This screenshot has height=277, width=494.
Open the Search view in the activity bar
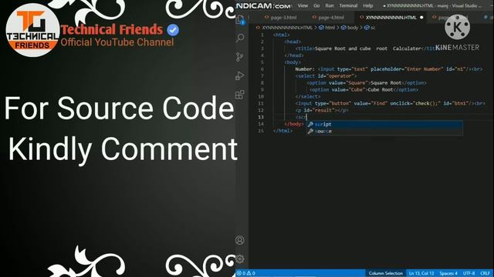point(240,38)
